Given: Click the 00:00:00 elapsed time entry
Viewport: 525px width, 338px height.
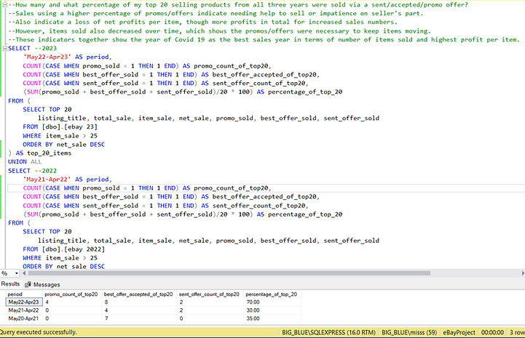Looking at the screenshot, I should click(x=492, y=332).
